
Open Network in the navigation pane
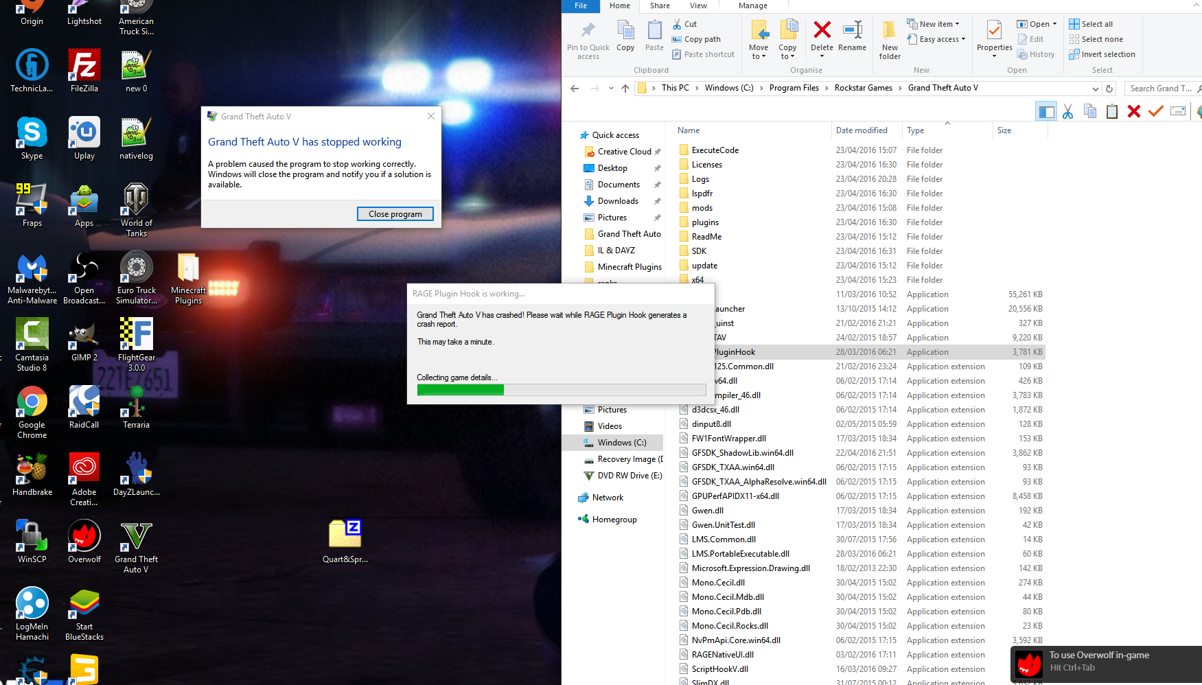(x=608, y=498)
